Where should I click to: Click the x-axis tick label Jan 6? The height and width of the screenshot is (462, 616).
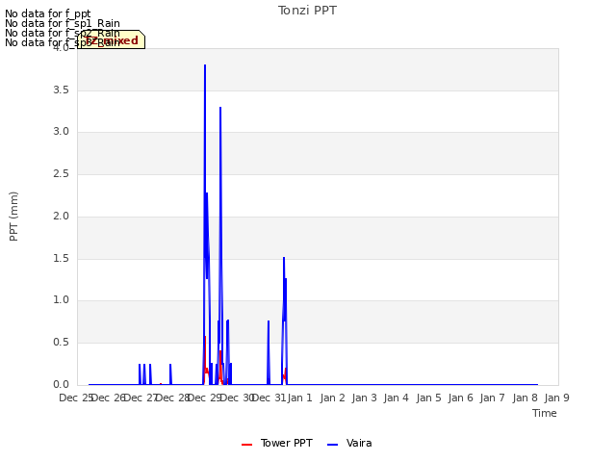point(460,398)
